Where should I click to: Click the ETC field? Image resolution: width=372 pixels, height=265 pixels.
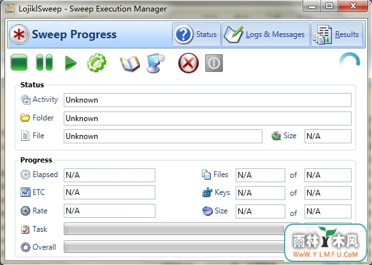110,192
